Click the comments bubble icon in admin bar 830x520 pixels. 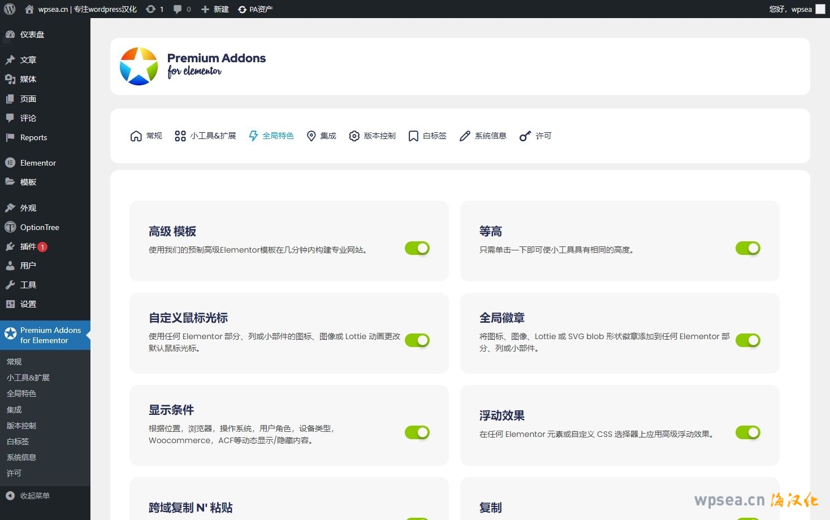coord(178,9)
